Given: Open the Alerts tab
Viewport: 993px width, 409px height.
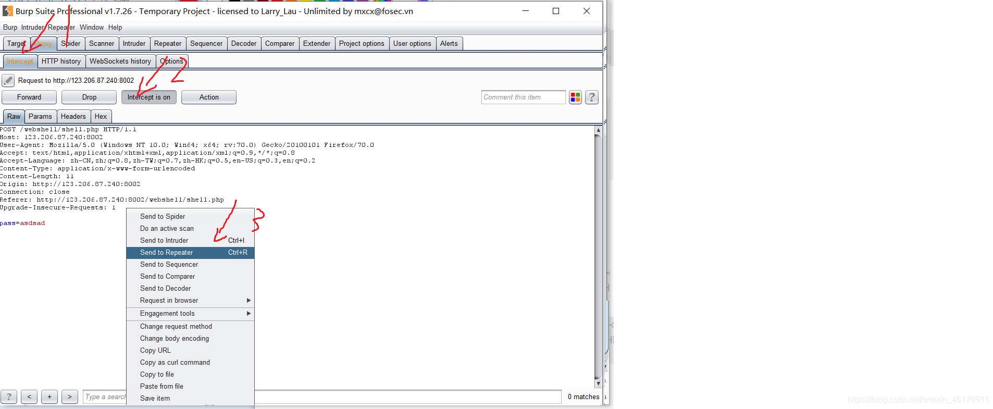Looking at the screenshot, I should coord(449,44).
